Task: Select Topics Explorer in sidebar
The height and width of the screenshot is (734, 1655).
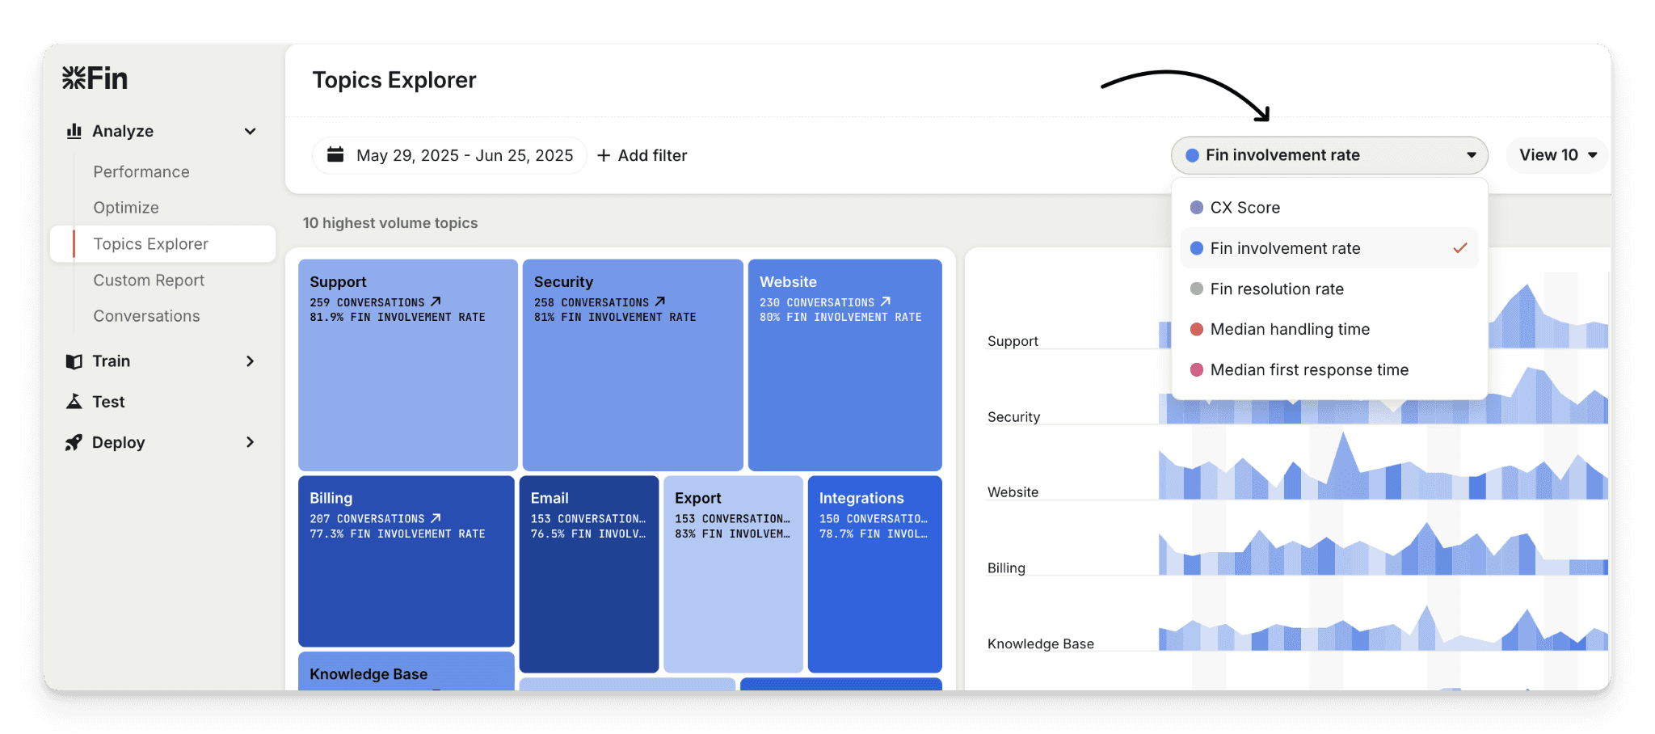Action: coord(162,244)
